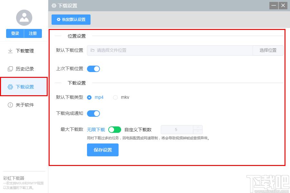Image resolution: width=290 pixels, height=193 pixels.
Task: Click the 自定义下载数 number field
Action: [177, 130]
